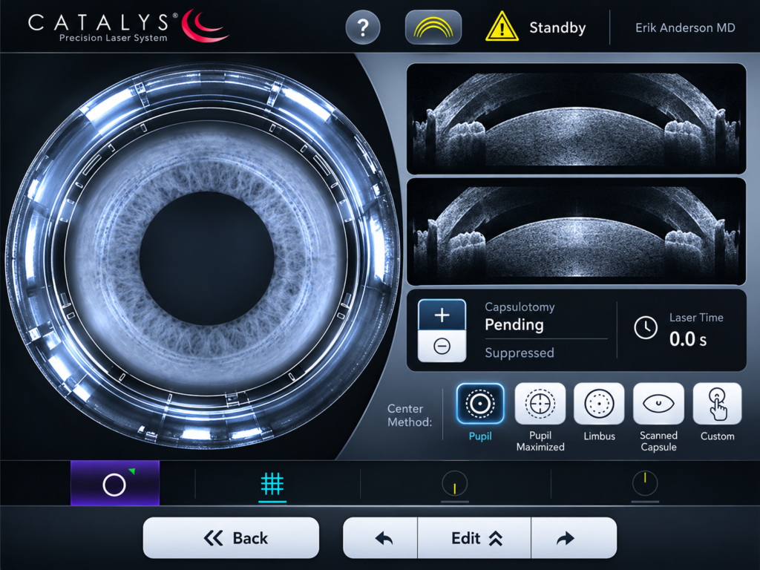Select the upper OCT cross-section image

click(x=576, y=119)
